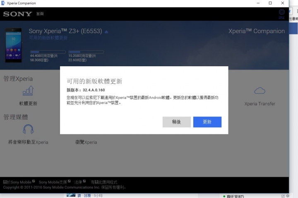The height and width of the screenshot is (198, 298).
Task: Click the Xperia Z3+ phone thumbnail
Action: [13, 45]
